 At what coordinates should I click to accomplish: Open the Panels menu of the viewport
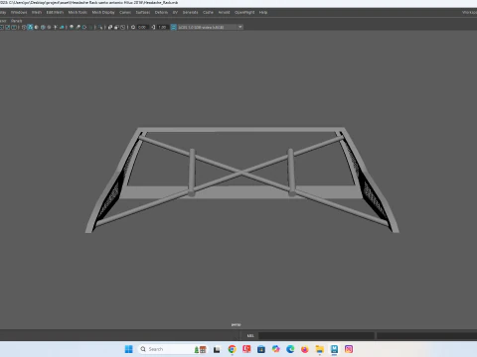coord(16,21)
